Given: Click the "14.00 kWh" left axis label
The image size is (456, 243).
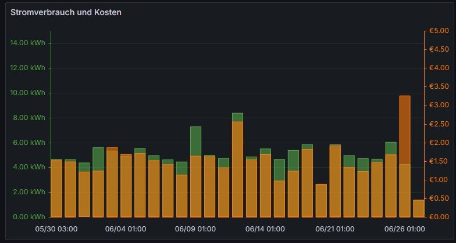Looking at the screenshot, I should click(x=27, y=43).
